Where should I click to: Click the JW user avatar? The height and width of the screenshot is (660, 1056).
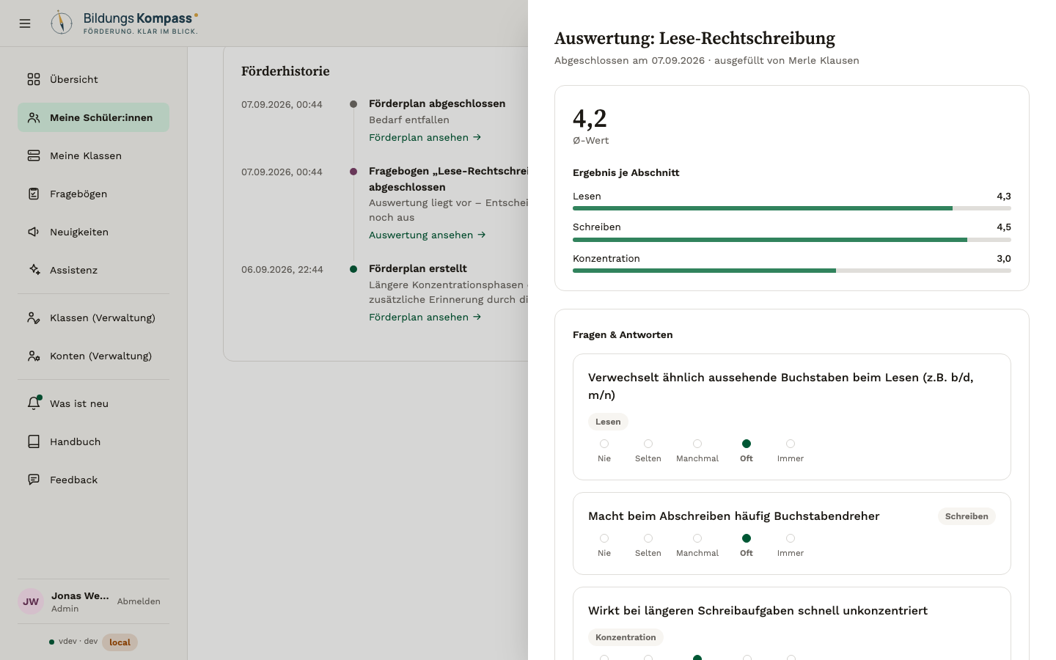pyautogui.click(x=31, y=601)
